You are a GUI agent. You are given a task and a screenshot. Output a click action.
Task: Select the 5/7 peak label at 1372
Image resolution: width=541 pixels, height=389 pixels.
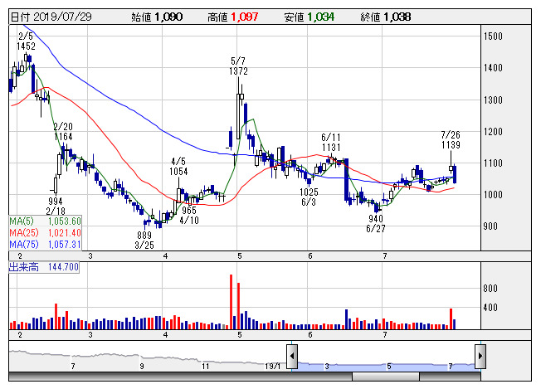click(x=239, y=66)
